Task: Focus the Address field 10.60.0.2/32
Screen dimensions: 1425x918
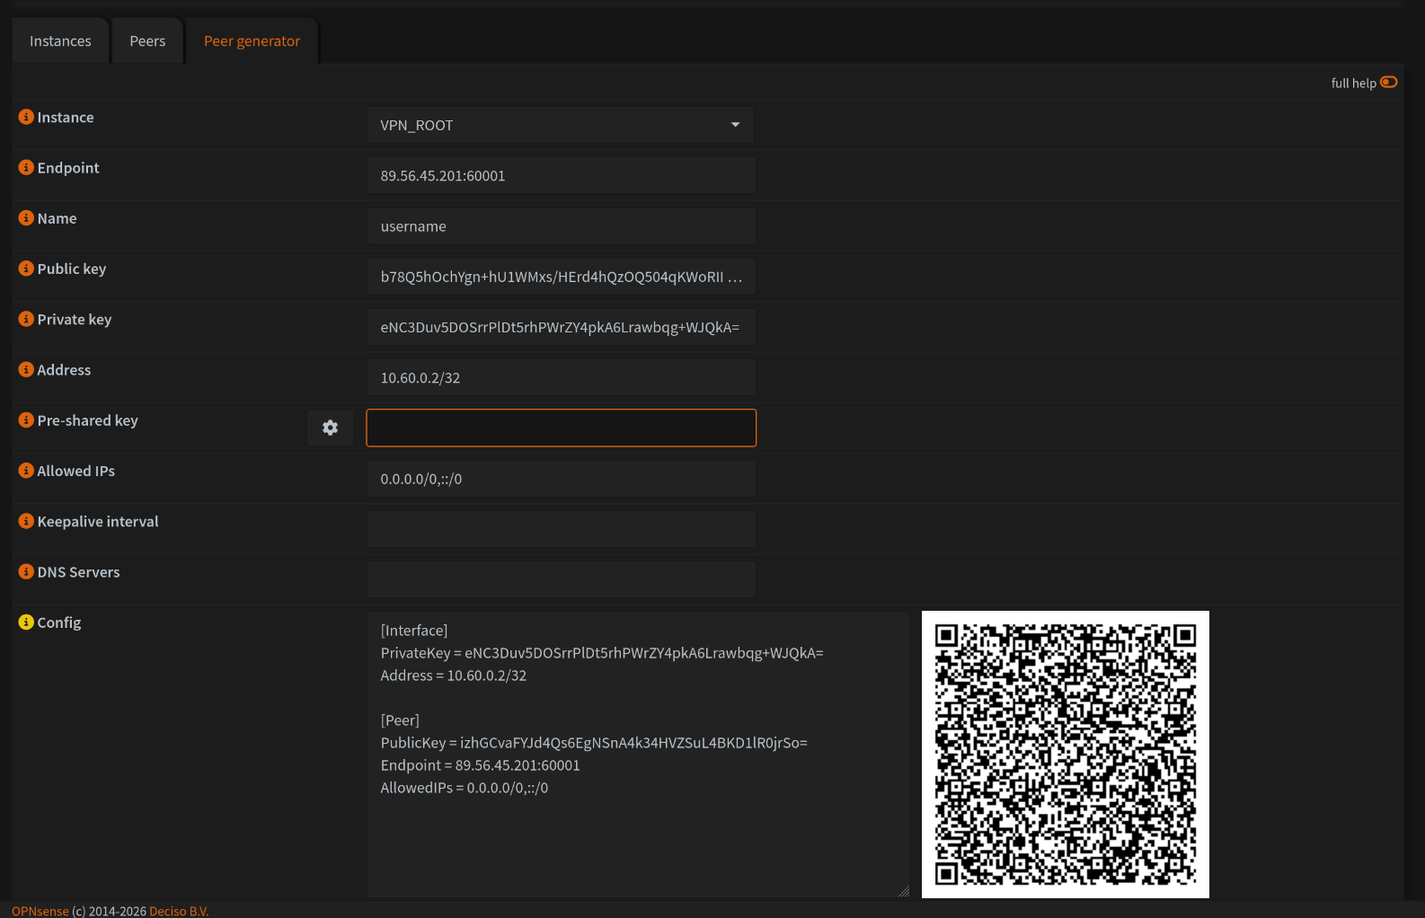Action: tap(561, 377)
